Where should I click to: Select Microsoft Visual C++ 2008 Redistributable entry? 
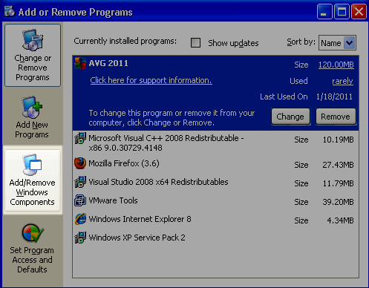(215, 143)
